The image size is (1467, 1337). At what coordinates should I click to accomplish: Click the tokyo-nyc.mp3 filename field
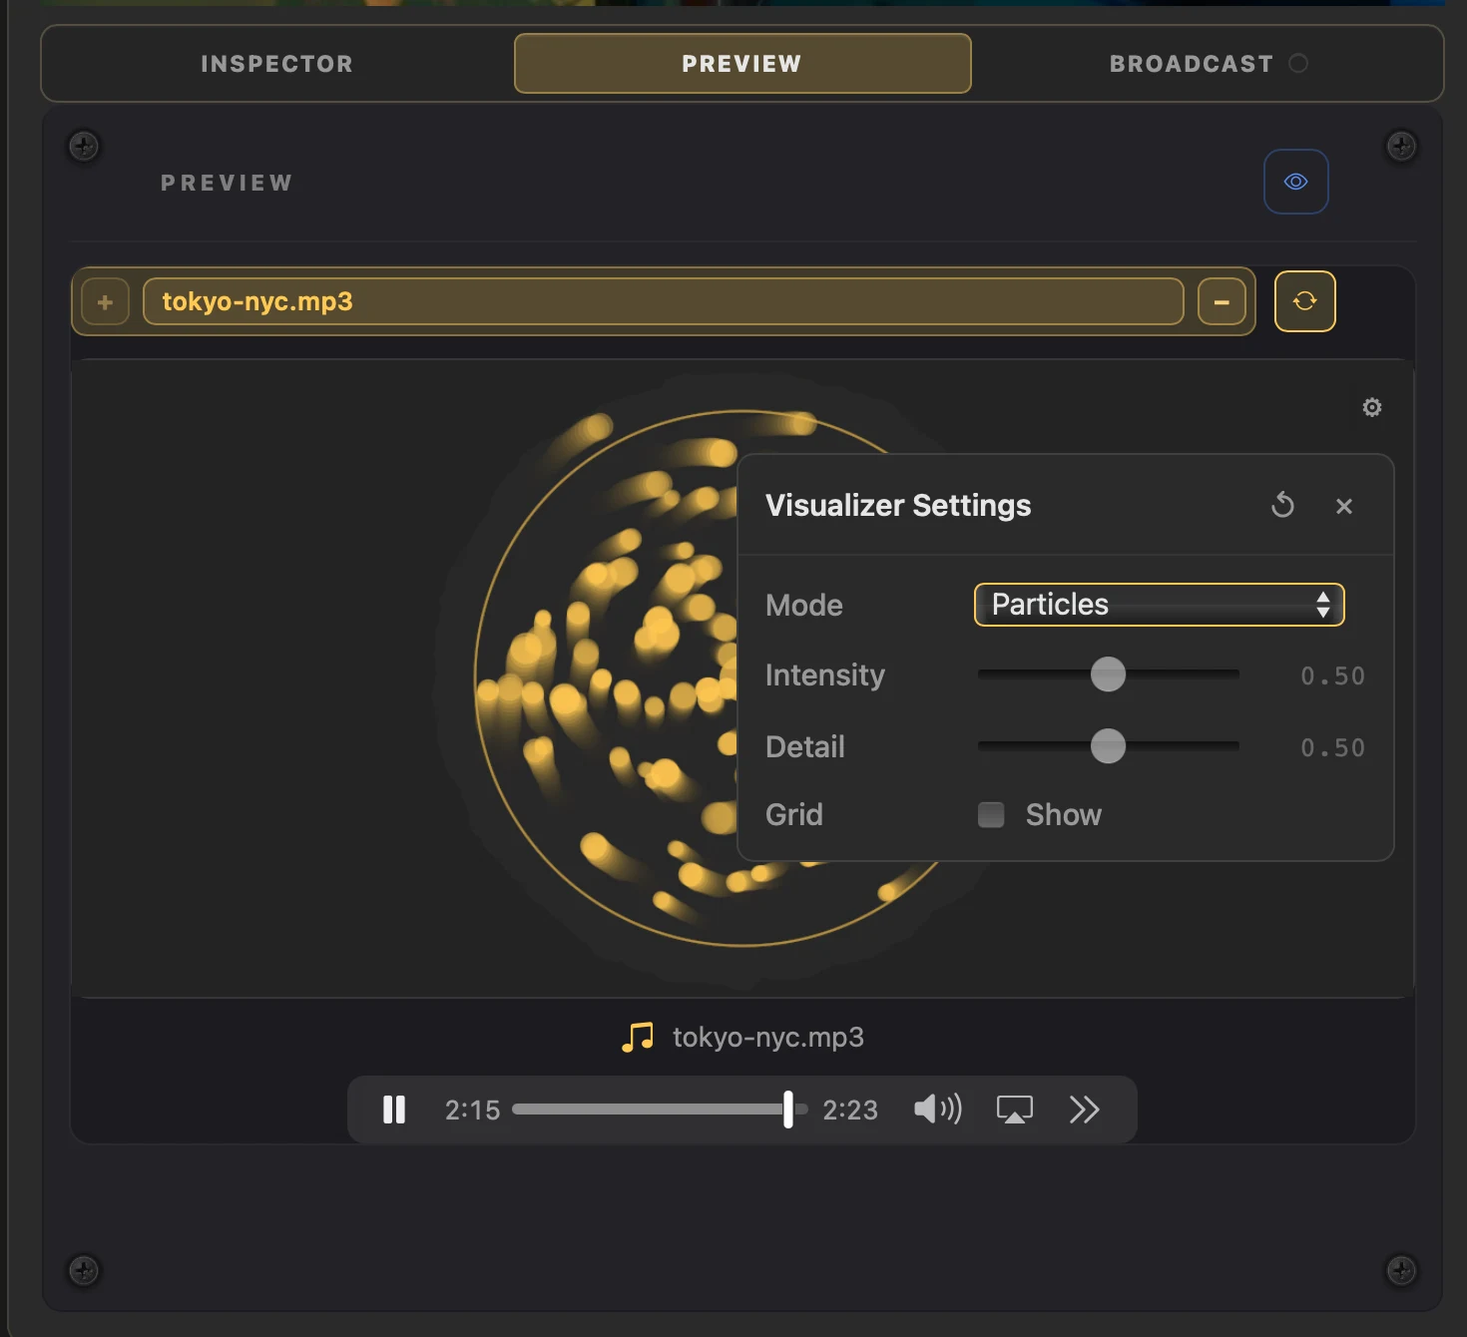point(663,302)
